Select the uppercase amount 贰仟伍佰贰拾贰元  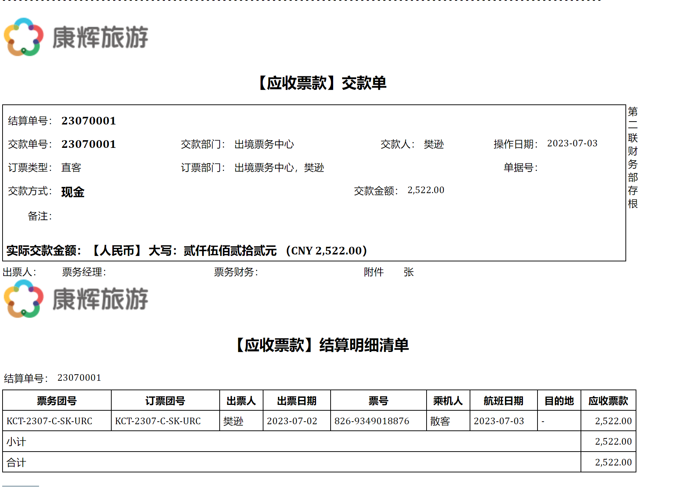[230, 251]
